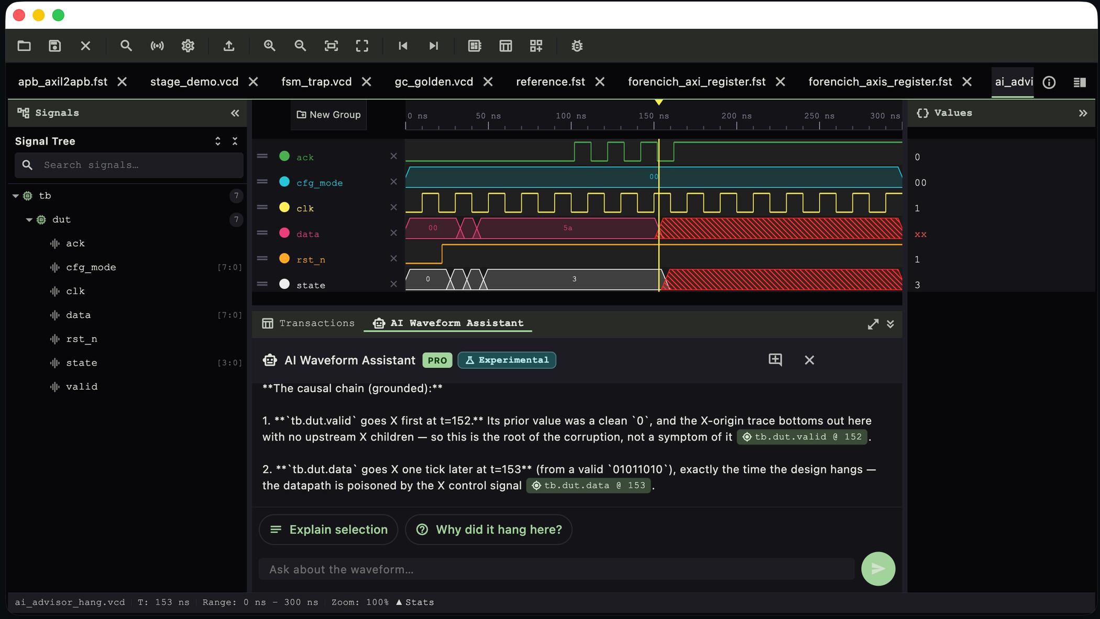
Task: Jump to tb.dut.data @ 153 reference
Action: point(589,485)
